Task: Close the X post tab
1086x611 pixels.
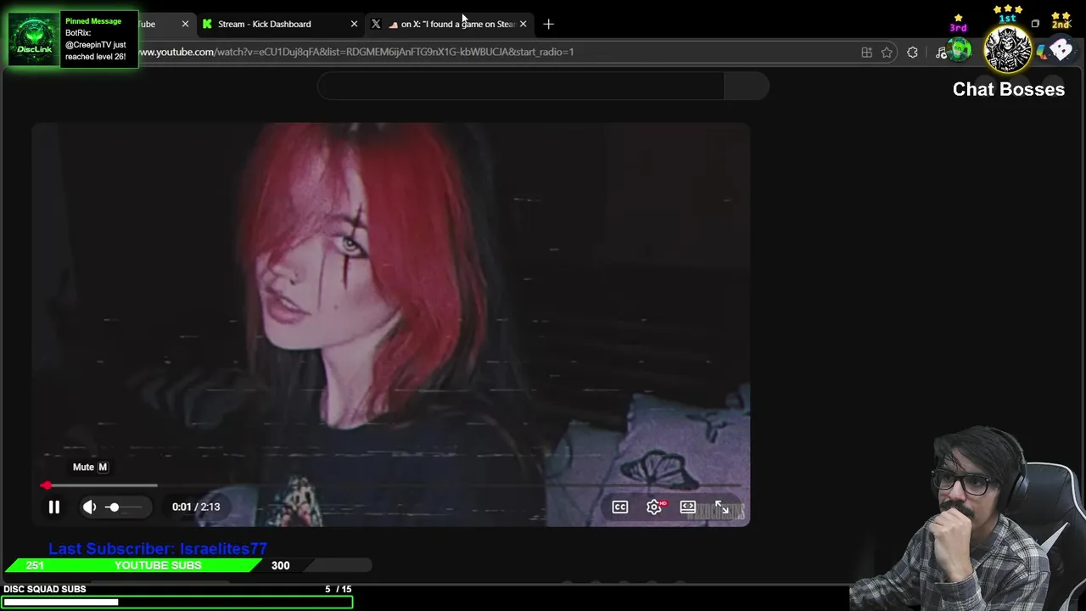Action: 523,24
